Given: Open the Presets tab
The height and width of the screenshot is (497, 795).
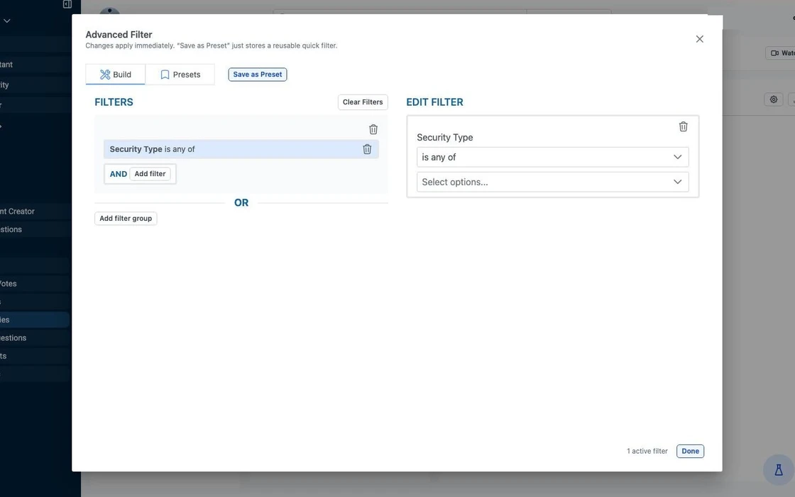Looking at the screenshot, I should pyautogui.click(x=180, y=75).
